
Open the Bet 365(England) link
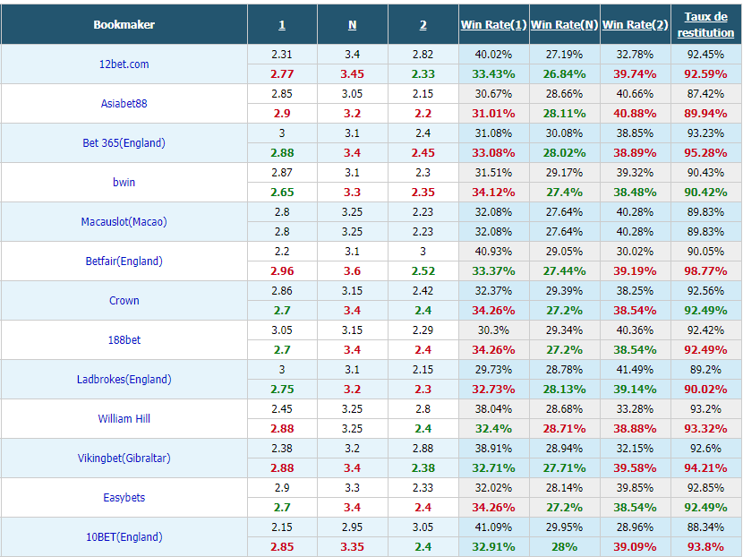124,143
